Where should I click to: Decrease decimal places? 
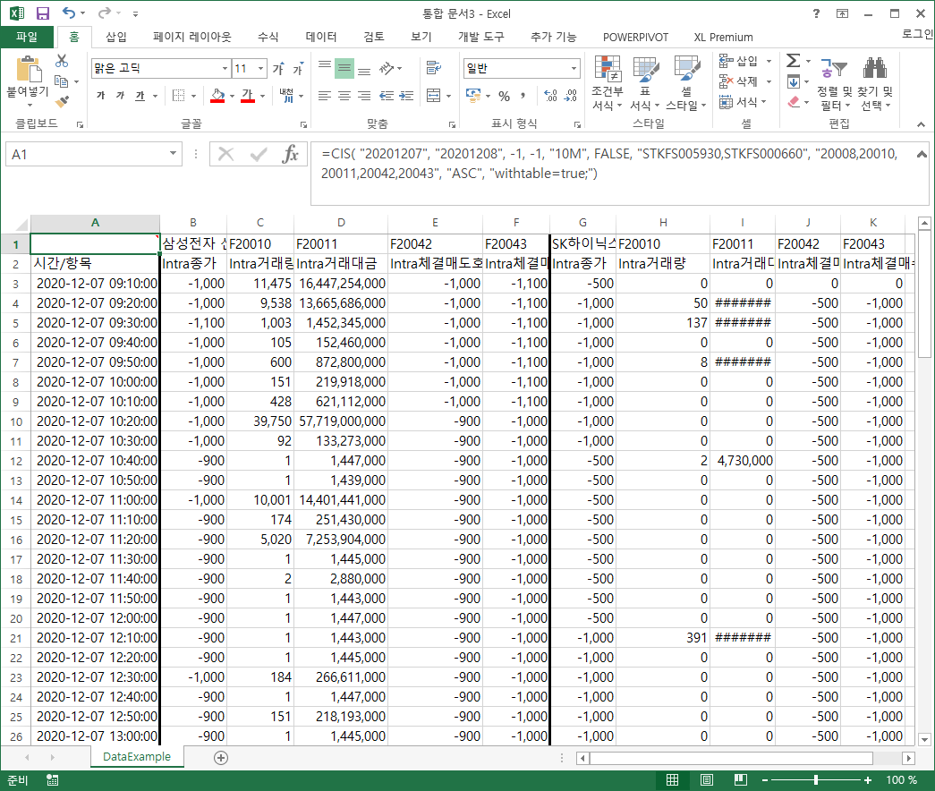click(x=571, y=96)
